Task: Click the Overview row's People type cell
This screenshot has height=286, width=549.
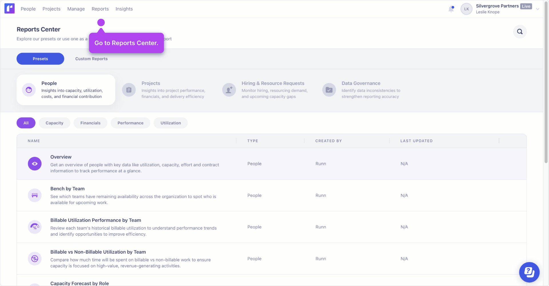Action: point(254,164)
